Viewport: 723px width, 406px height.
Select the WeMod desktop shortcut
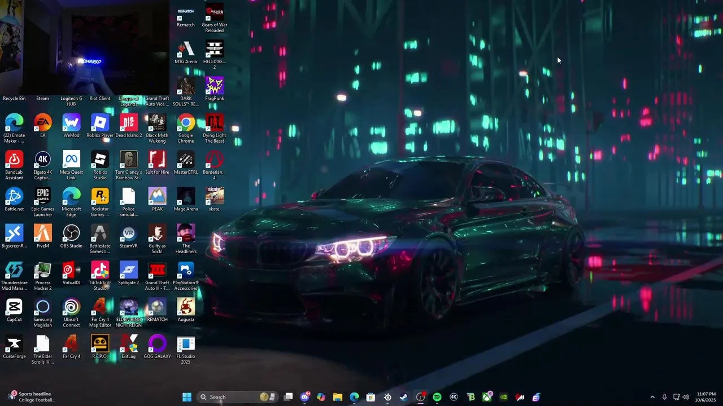click(71, 126)
